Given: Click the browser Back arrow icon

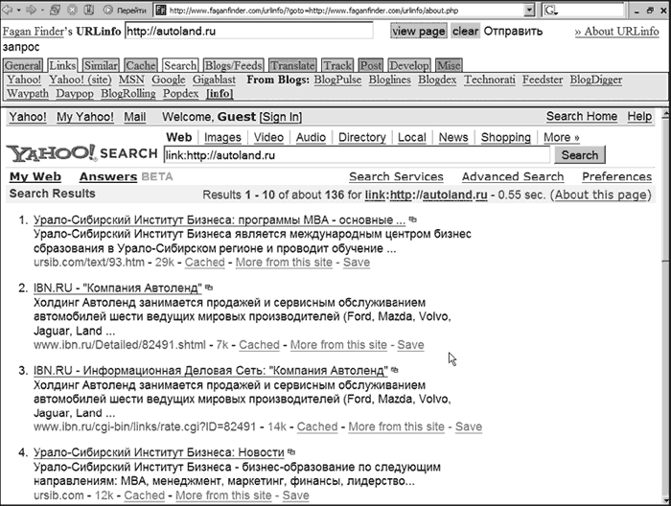Looking at the screenshot, I should click(x=8, y=10).
